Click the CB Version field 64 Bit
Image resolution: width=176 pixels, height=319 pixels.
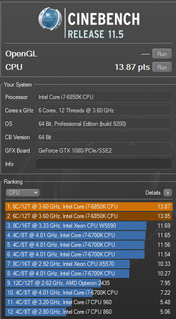104,137
